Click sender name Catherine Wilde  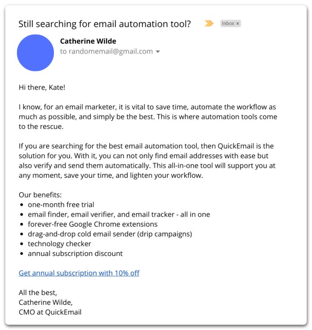[88, 41]
